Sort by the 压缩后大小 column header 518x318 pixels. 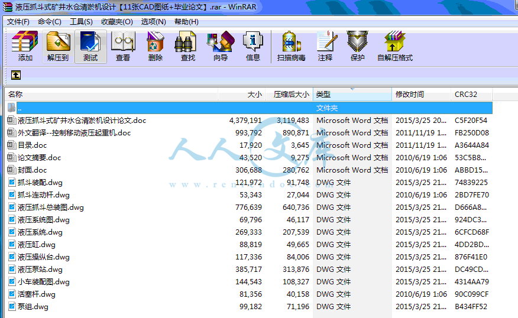coord(289,95)
